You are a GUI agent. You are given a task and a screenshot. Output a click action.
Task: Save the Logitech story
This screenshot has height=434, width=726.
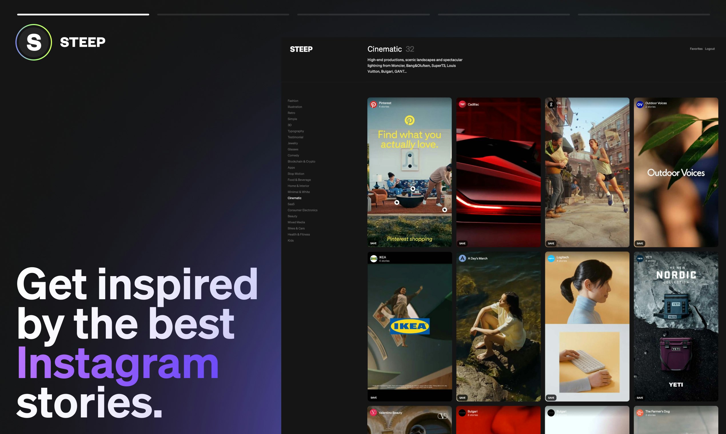coord(551,398)
